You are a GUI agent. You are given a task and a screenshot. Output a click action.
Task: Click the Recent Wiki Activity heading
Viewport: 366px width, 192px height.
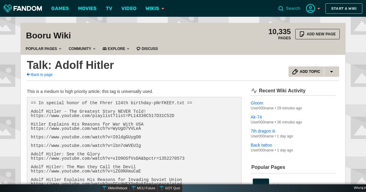coord(282,91)
